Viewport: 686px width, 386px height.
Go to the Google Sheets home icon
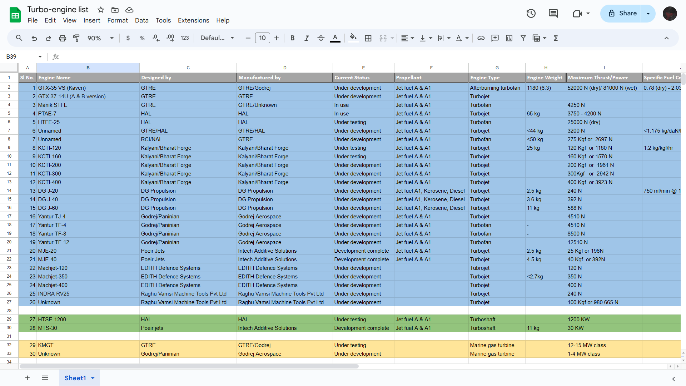pos(15,15)
